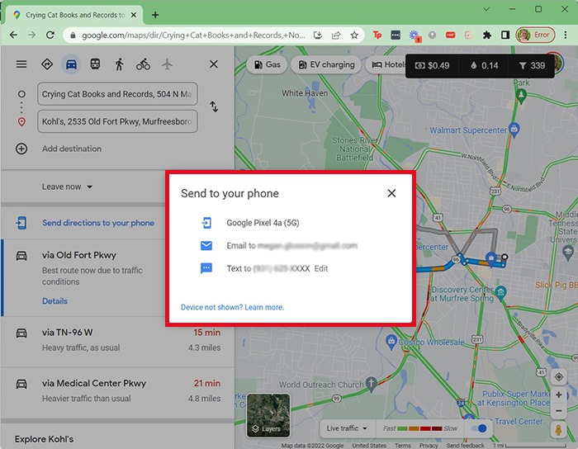
Task: Click the install app icon in address bar
Action: click(x=317, y=35)
